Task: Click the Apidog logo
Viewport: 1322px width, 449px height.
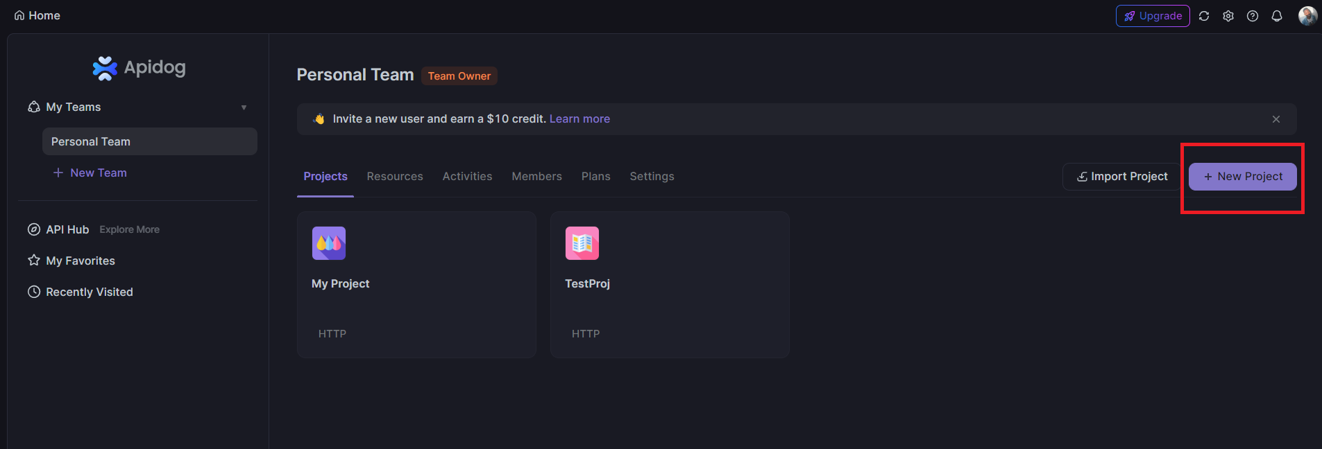Action: pyautogui.click(x=139, y=68)
